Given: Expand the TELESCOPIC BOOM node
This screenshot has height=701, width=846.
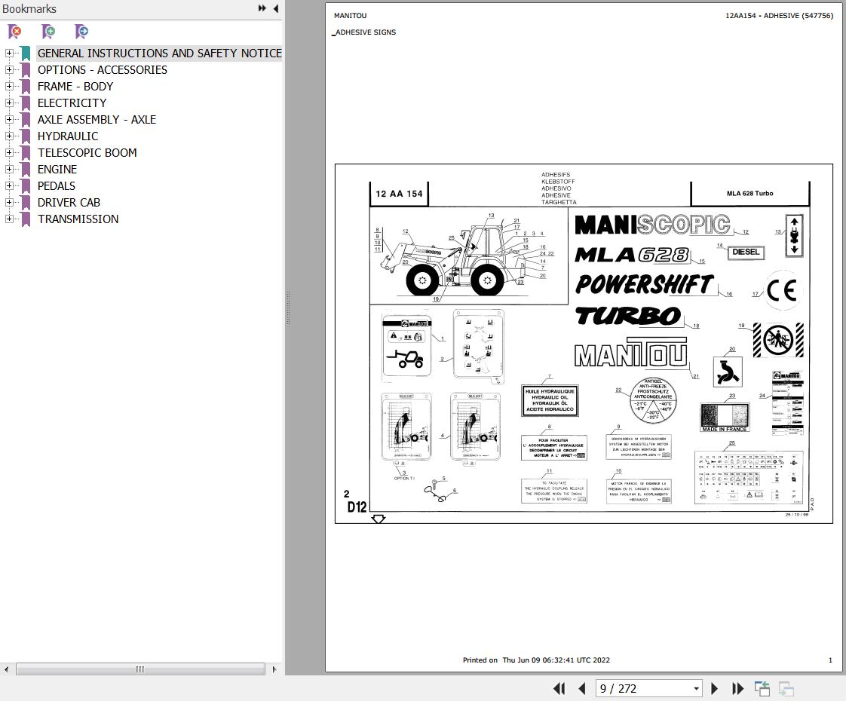Looking at the screenshot, I should 8,152.
